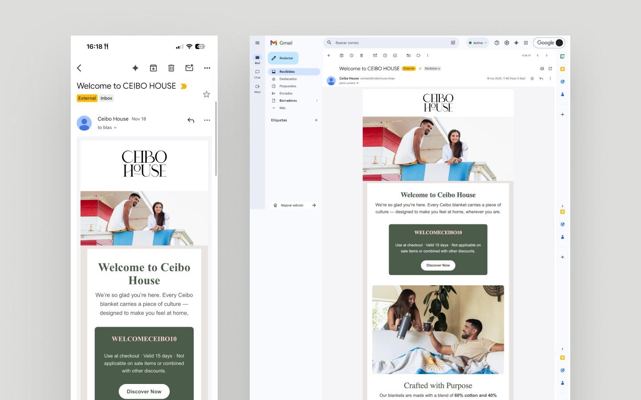Return to inbox with desktop back arrow

click(329, 56)
